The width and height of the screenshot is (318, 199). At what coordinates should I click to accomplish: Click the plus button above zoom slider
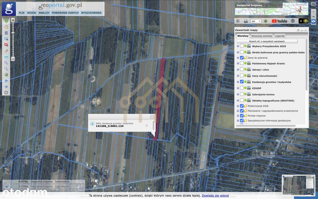(x=13, y=20)
